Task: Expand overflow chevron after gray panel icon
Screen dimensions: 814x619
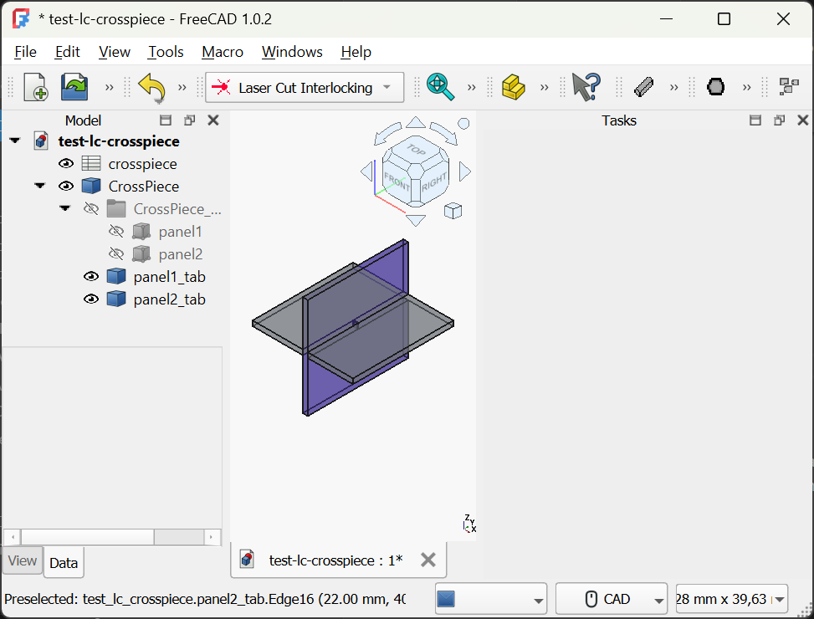Action: coord(673,87)
